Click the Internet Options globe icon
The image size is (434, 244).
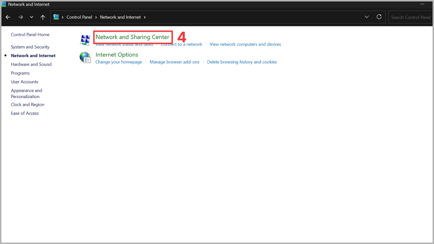(85, 57)
